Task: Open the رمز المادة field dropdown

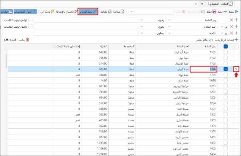Action: click(169, 20)
